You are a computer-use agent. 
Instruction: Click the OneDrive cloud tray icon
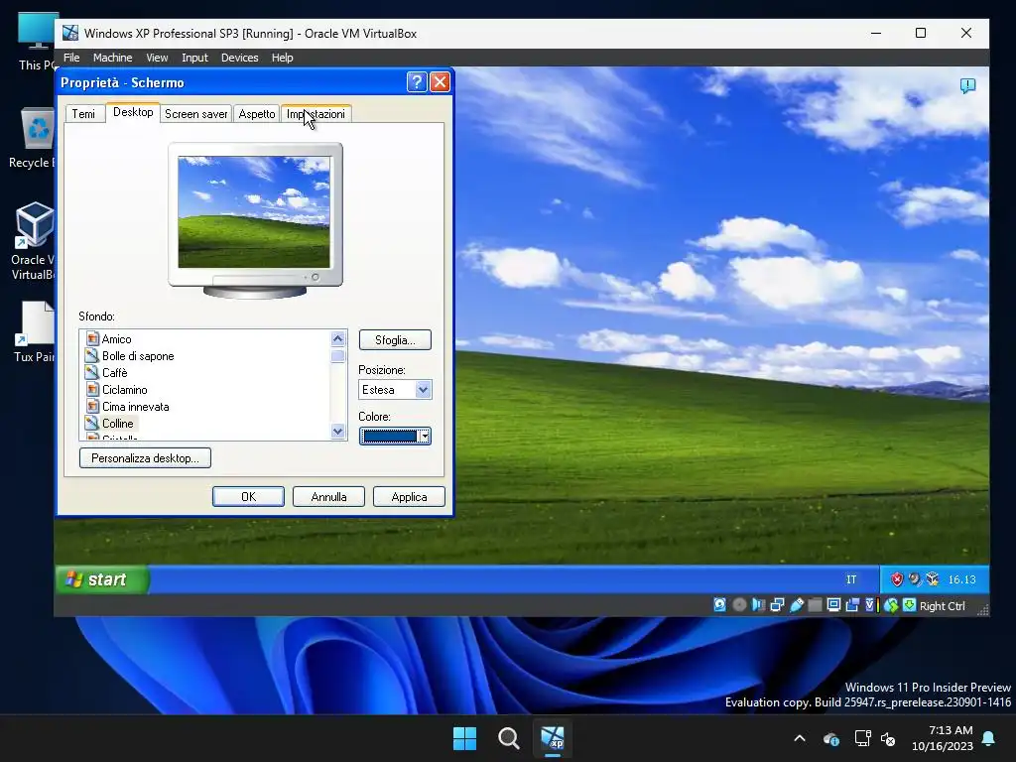tap(831, 738)
